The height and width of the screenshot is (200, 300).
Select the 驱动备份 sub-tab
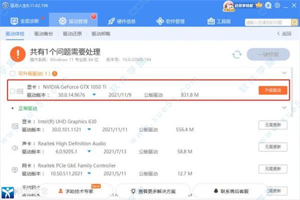[43, 34]
